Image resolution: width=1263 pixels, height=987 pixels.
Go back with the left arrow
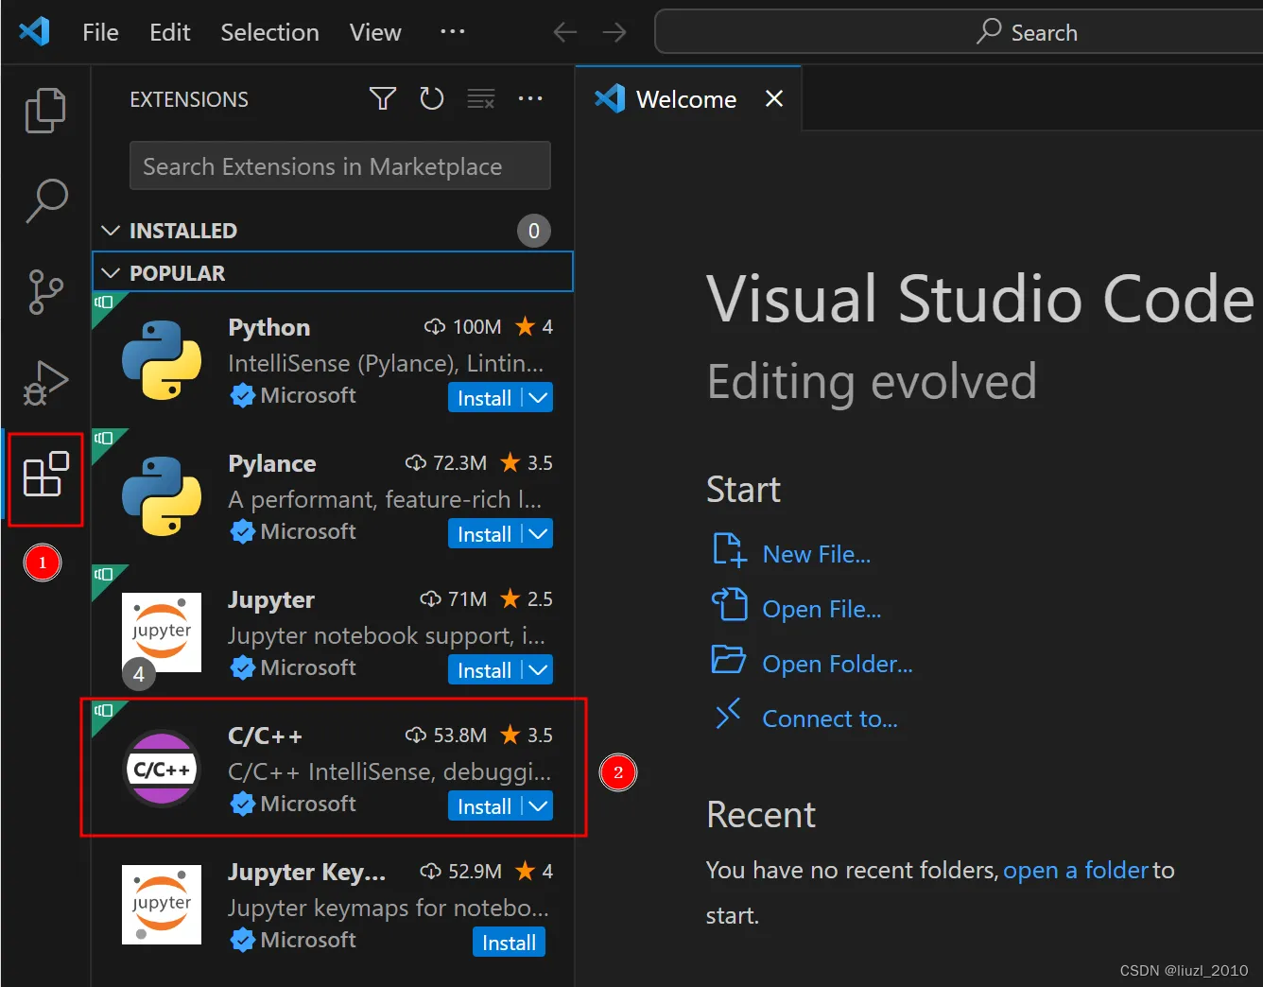click(565, 32)
